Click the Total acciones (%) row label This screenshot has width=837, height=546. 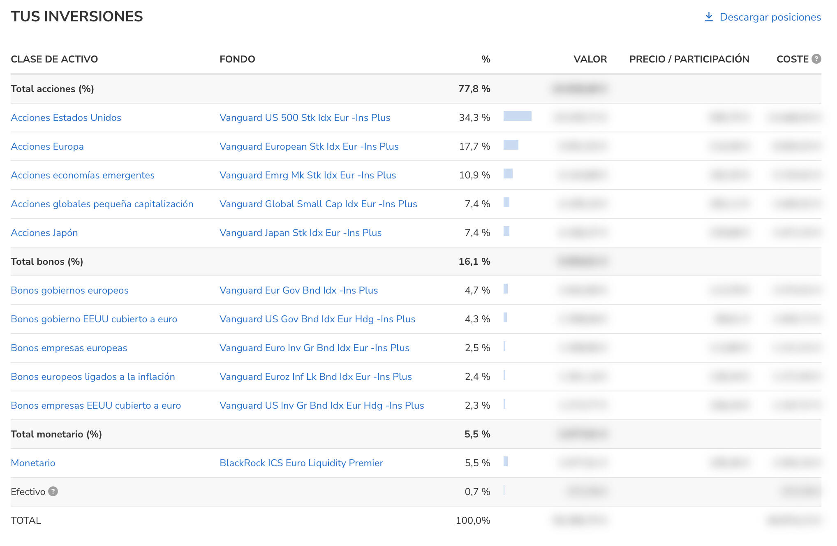click(53, 89)
